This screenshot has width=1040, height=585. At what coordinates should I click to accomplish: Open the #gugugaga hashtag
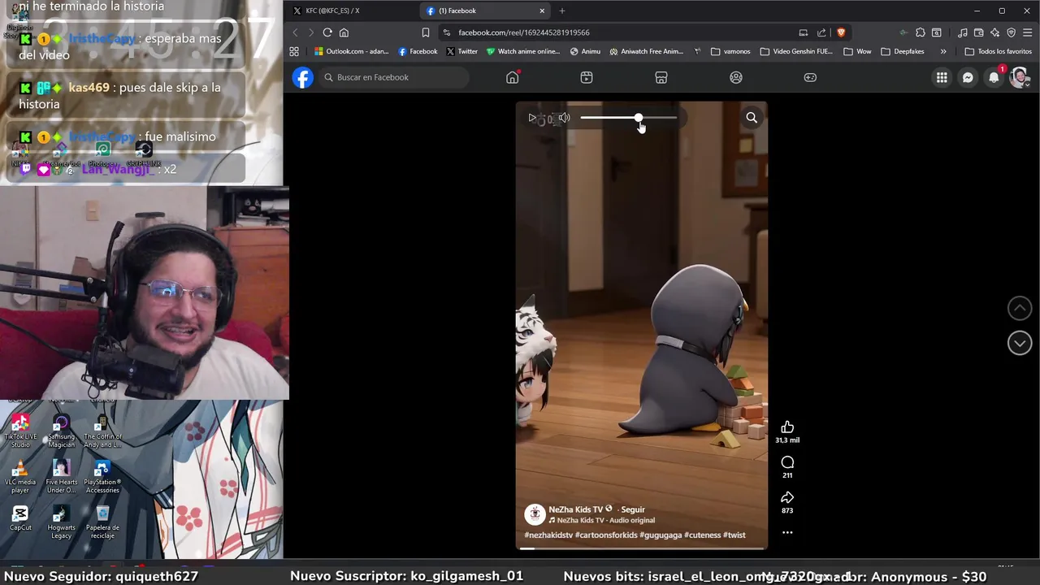(661, 535)
